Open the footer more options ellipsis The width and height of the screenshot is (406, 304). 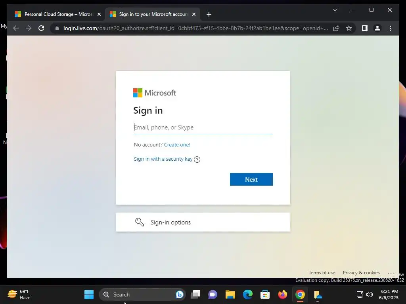[391, 273]
